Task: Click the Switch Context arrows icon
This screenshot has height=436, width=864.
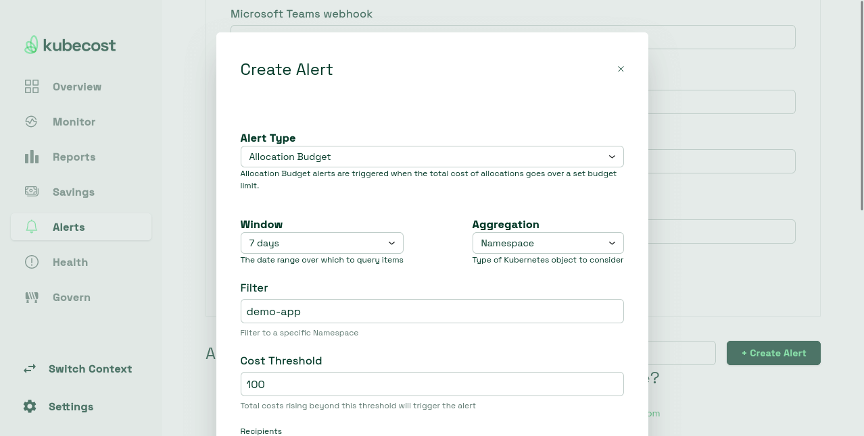Action: (x=29, y=369)
